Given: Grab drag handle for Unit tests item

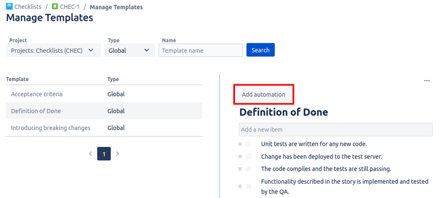Looking at the screenshot, I should pyautogui.click(x=240, y=144).
